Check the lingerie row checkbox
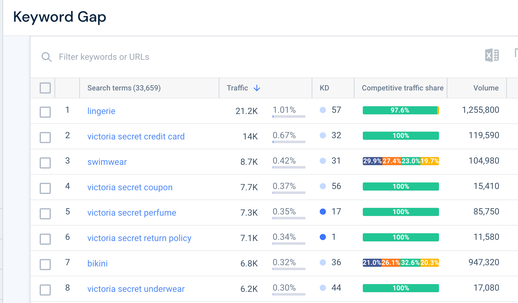Viewport: 518px width, 303px height. (x=45, y=112)
